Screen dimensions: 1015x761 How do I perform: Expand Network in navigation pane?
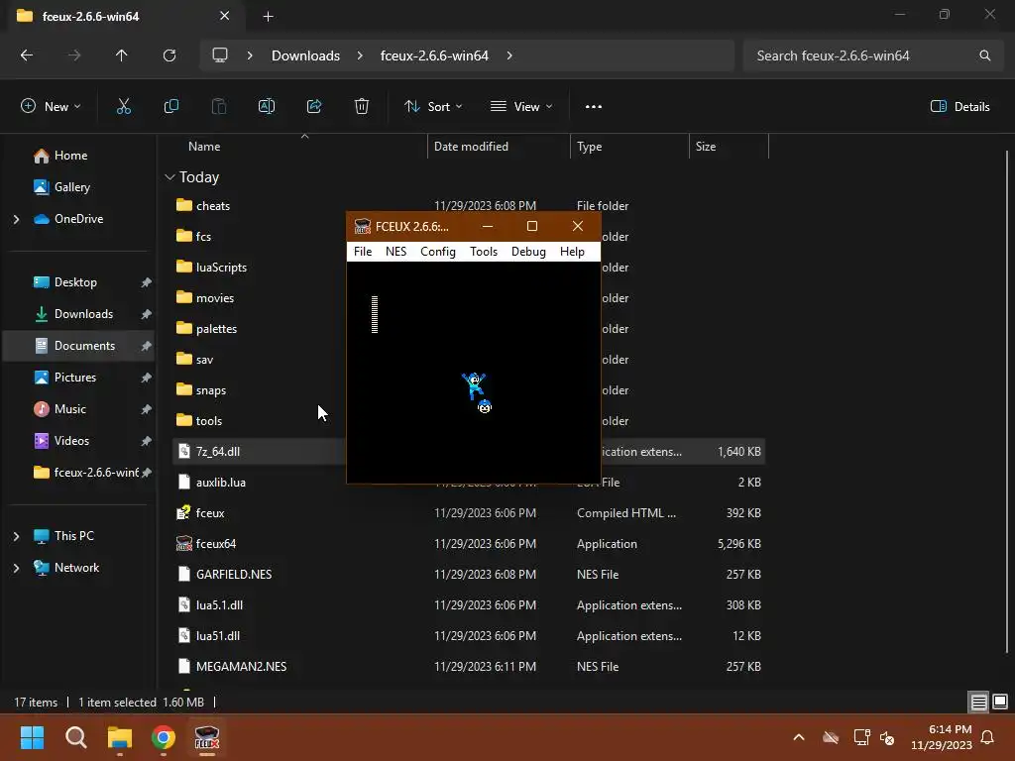tap(16, 568)
